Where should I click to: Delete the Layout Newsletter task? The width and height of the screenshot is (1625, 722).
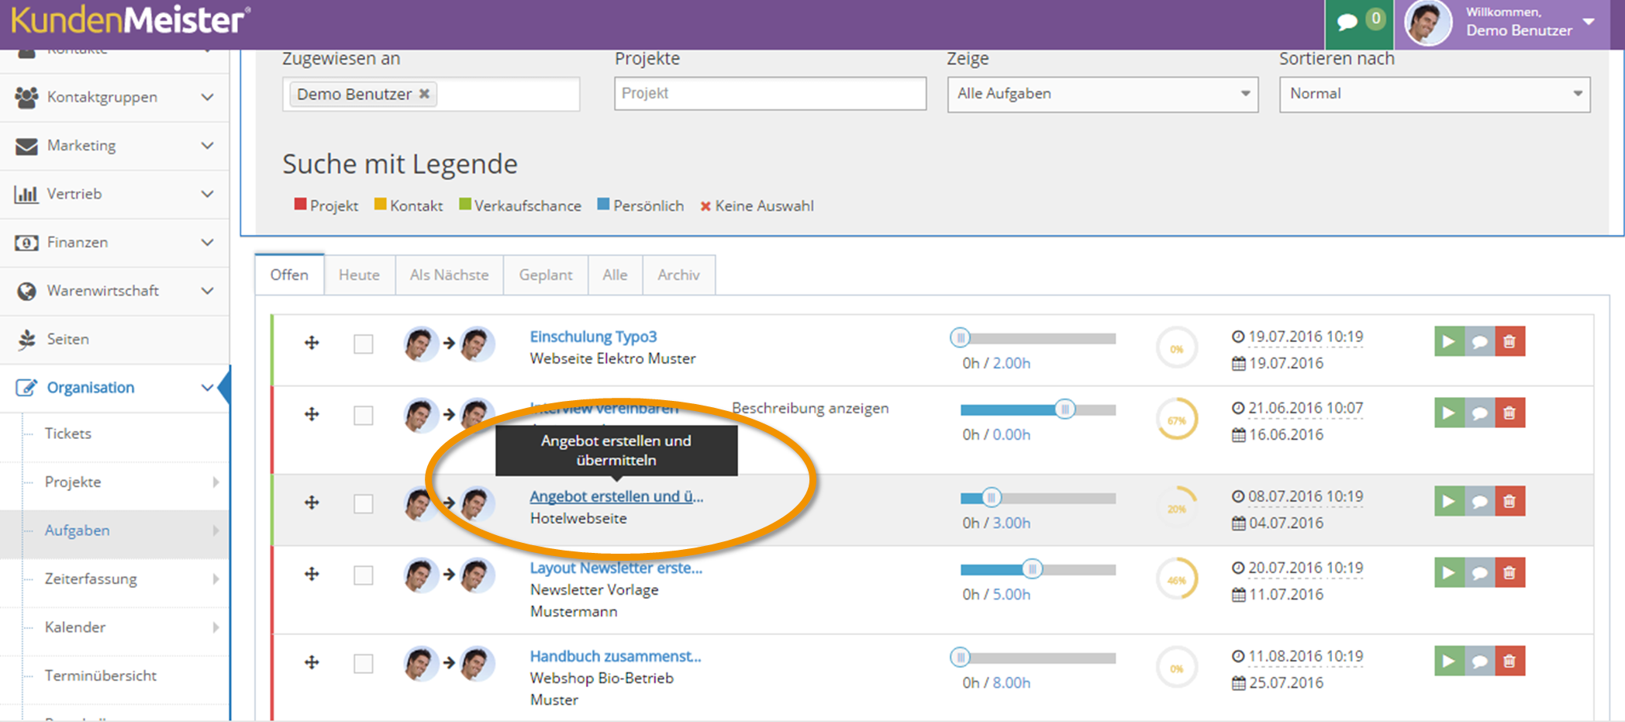click(x=1509, y=572)
